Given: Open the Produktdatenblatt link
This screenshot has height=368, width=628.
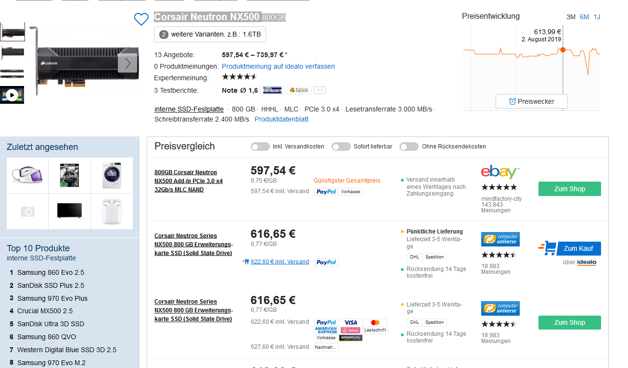Looking at the screenshot, I should coord(282,119).
